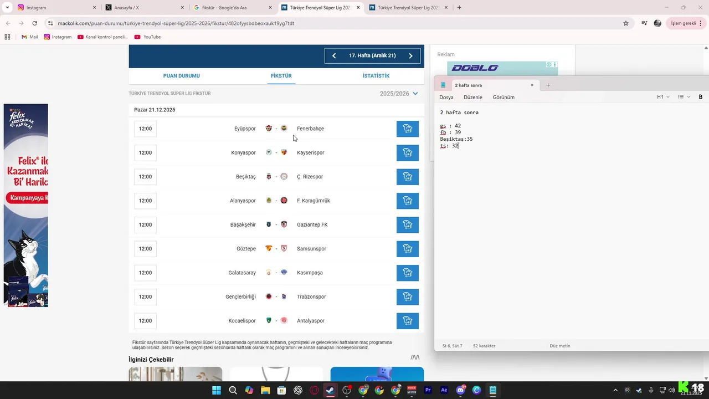Screen dimensions: 709x399
Task: Open lineup icon for Gençlerbirliği–Trabzonspor match
Action: (x=408, y=296)
